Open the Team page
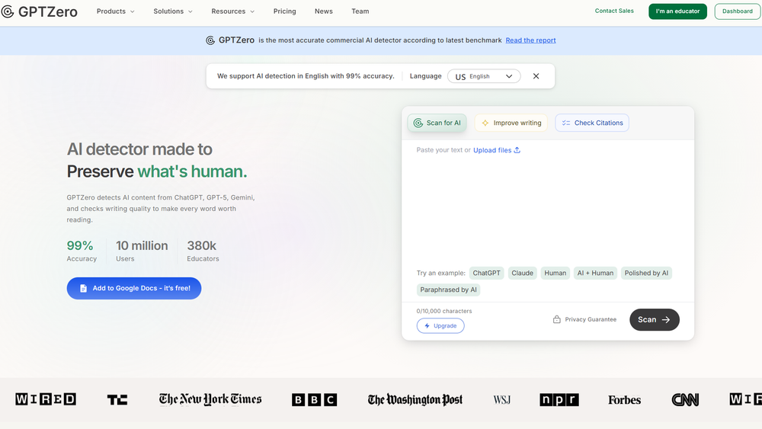 click(x=360, y=11)
